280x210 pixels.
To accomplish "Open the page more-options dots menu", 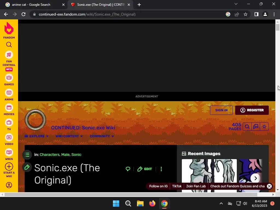I will pyautogui.click(x=161, y=169).
